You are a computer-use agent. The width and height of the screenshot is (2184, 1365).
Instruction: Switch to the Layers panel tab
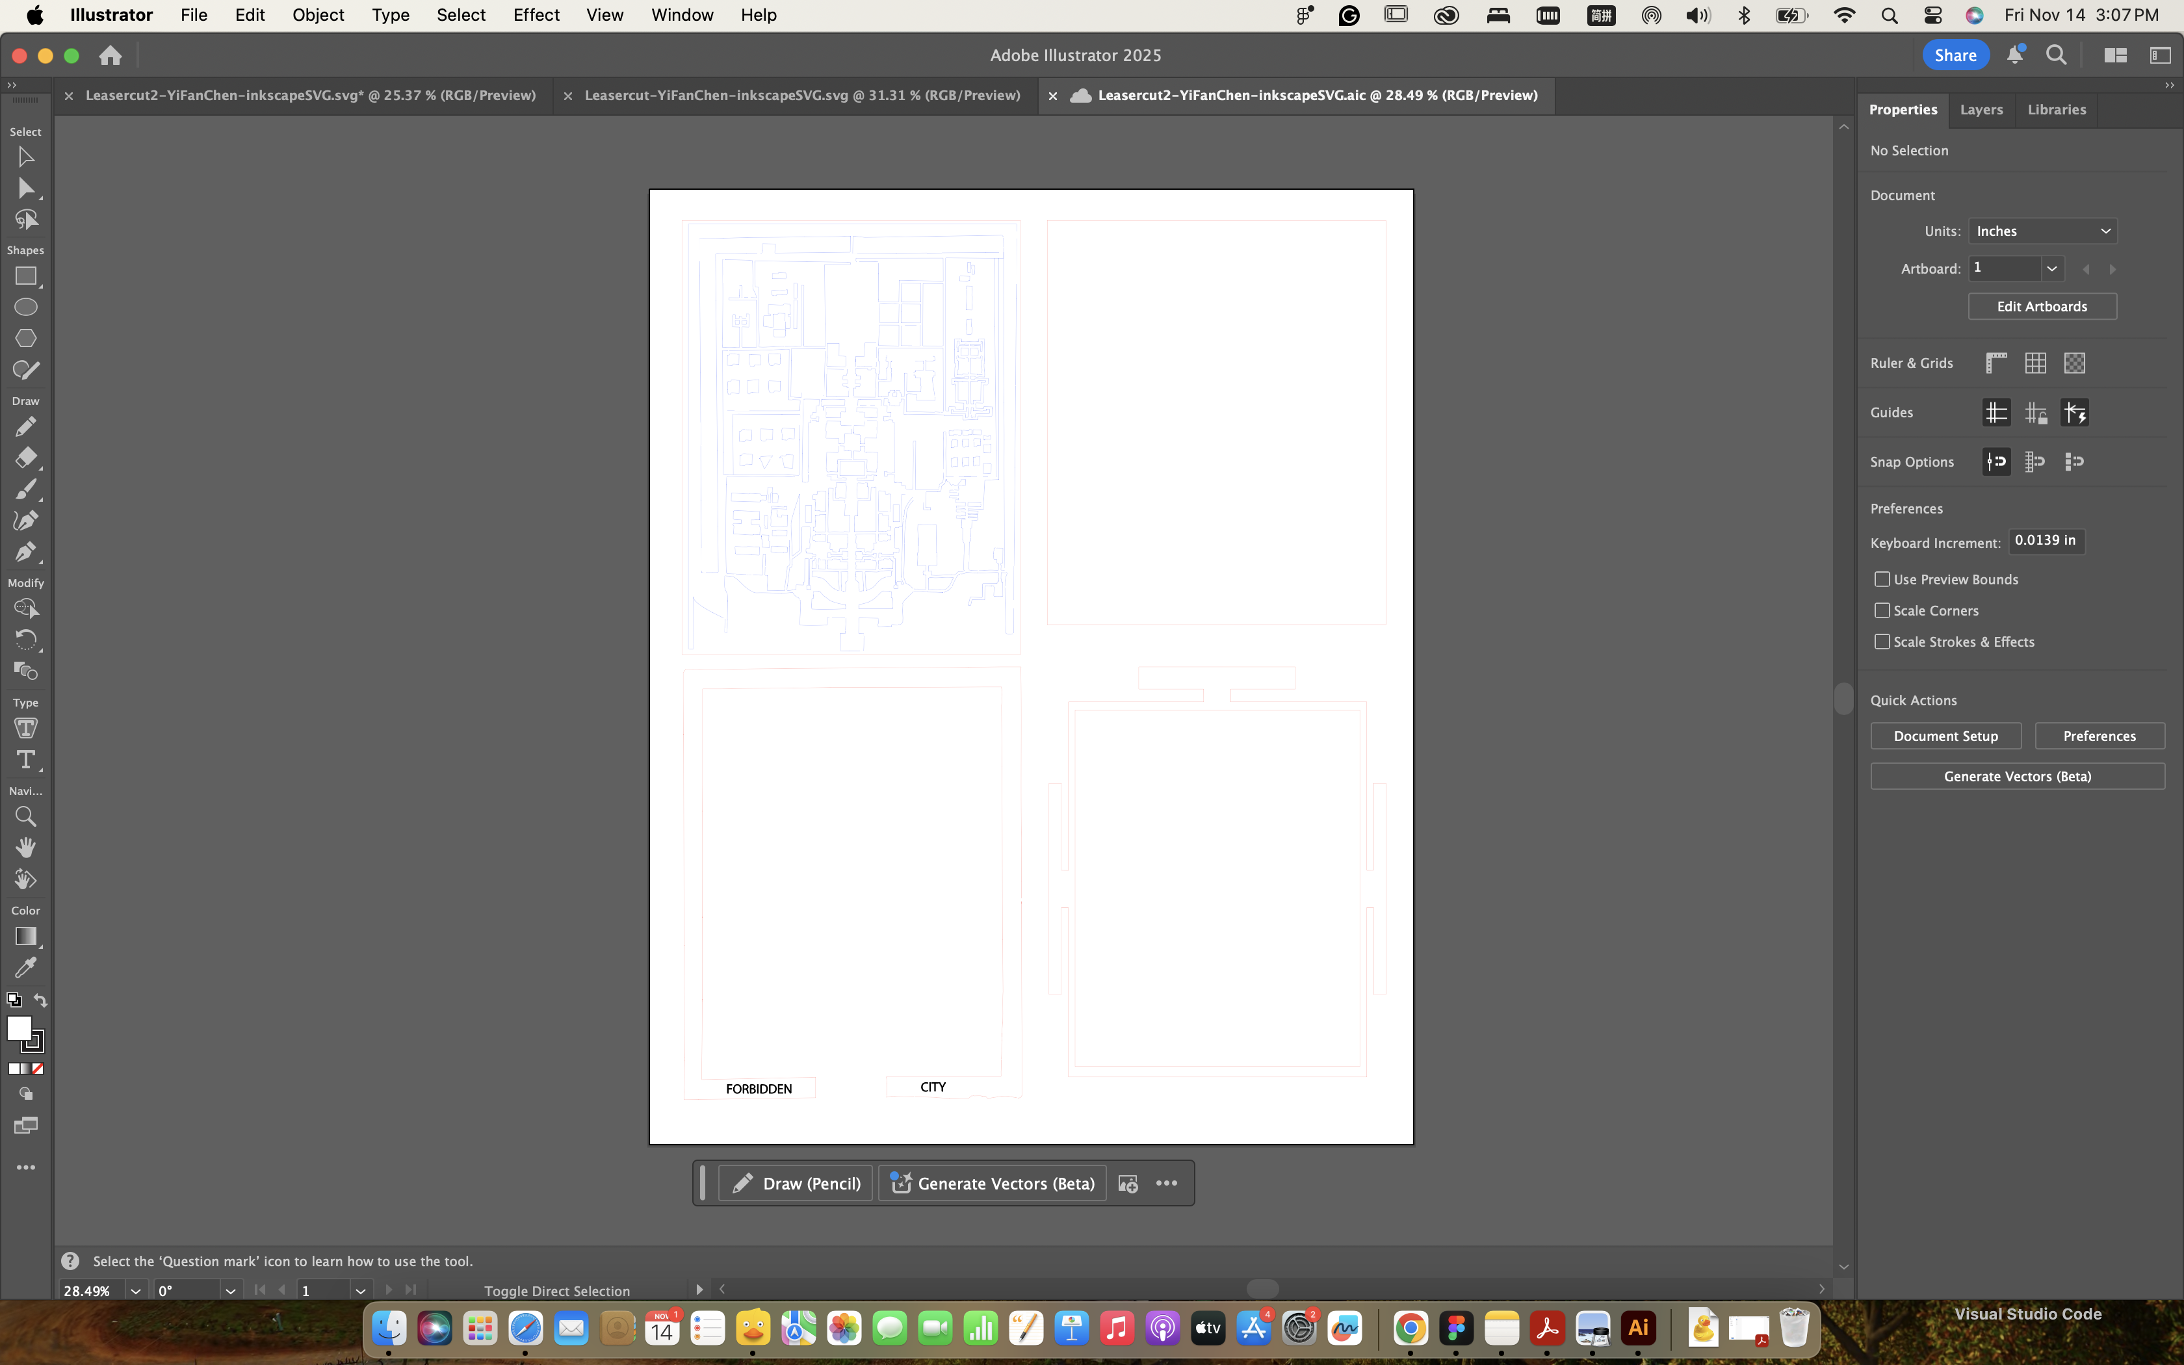click(1981, 109)
